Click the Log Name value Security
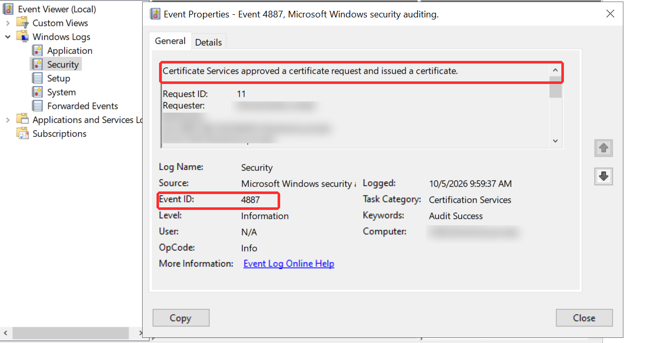The width and height of the screenshot is (646, 343). (257, 168)
